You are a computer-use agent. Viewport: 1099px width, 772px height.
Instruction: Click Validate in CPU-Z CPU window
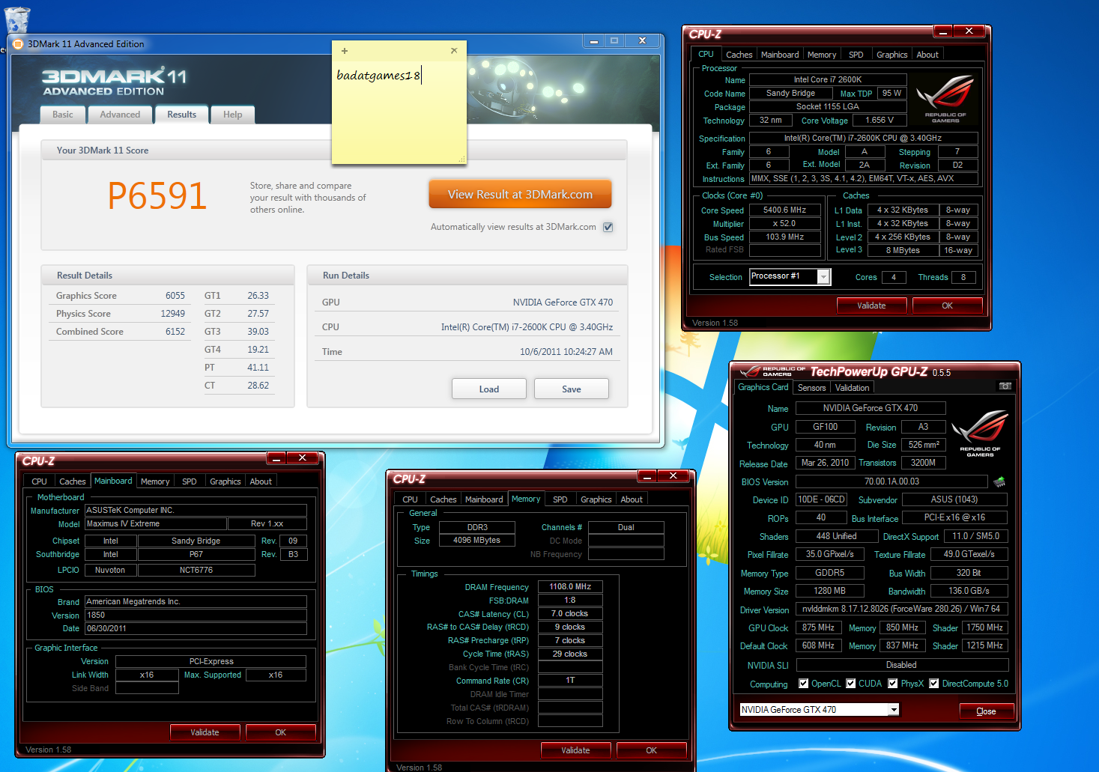click(x=871, y=306)
